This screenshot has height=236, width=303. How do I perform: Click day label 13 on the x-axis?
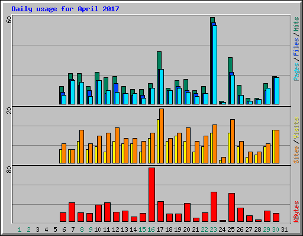pyautogui.click(x=124, y=230)
